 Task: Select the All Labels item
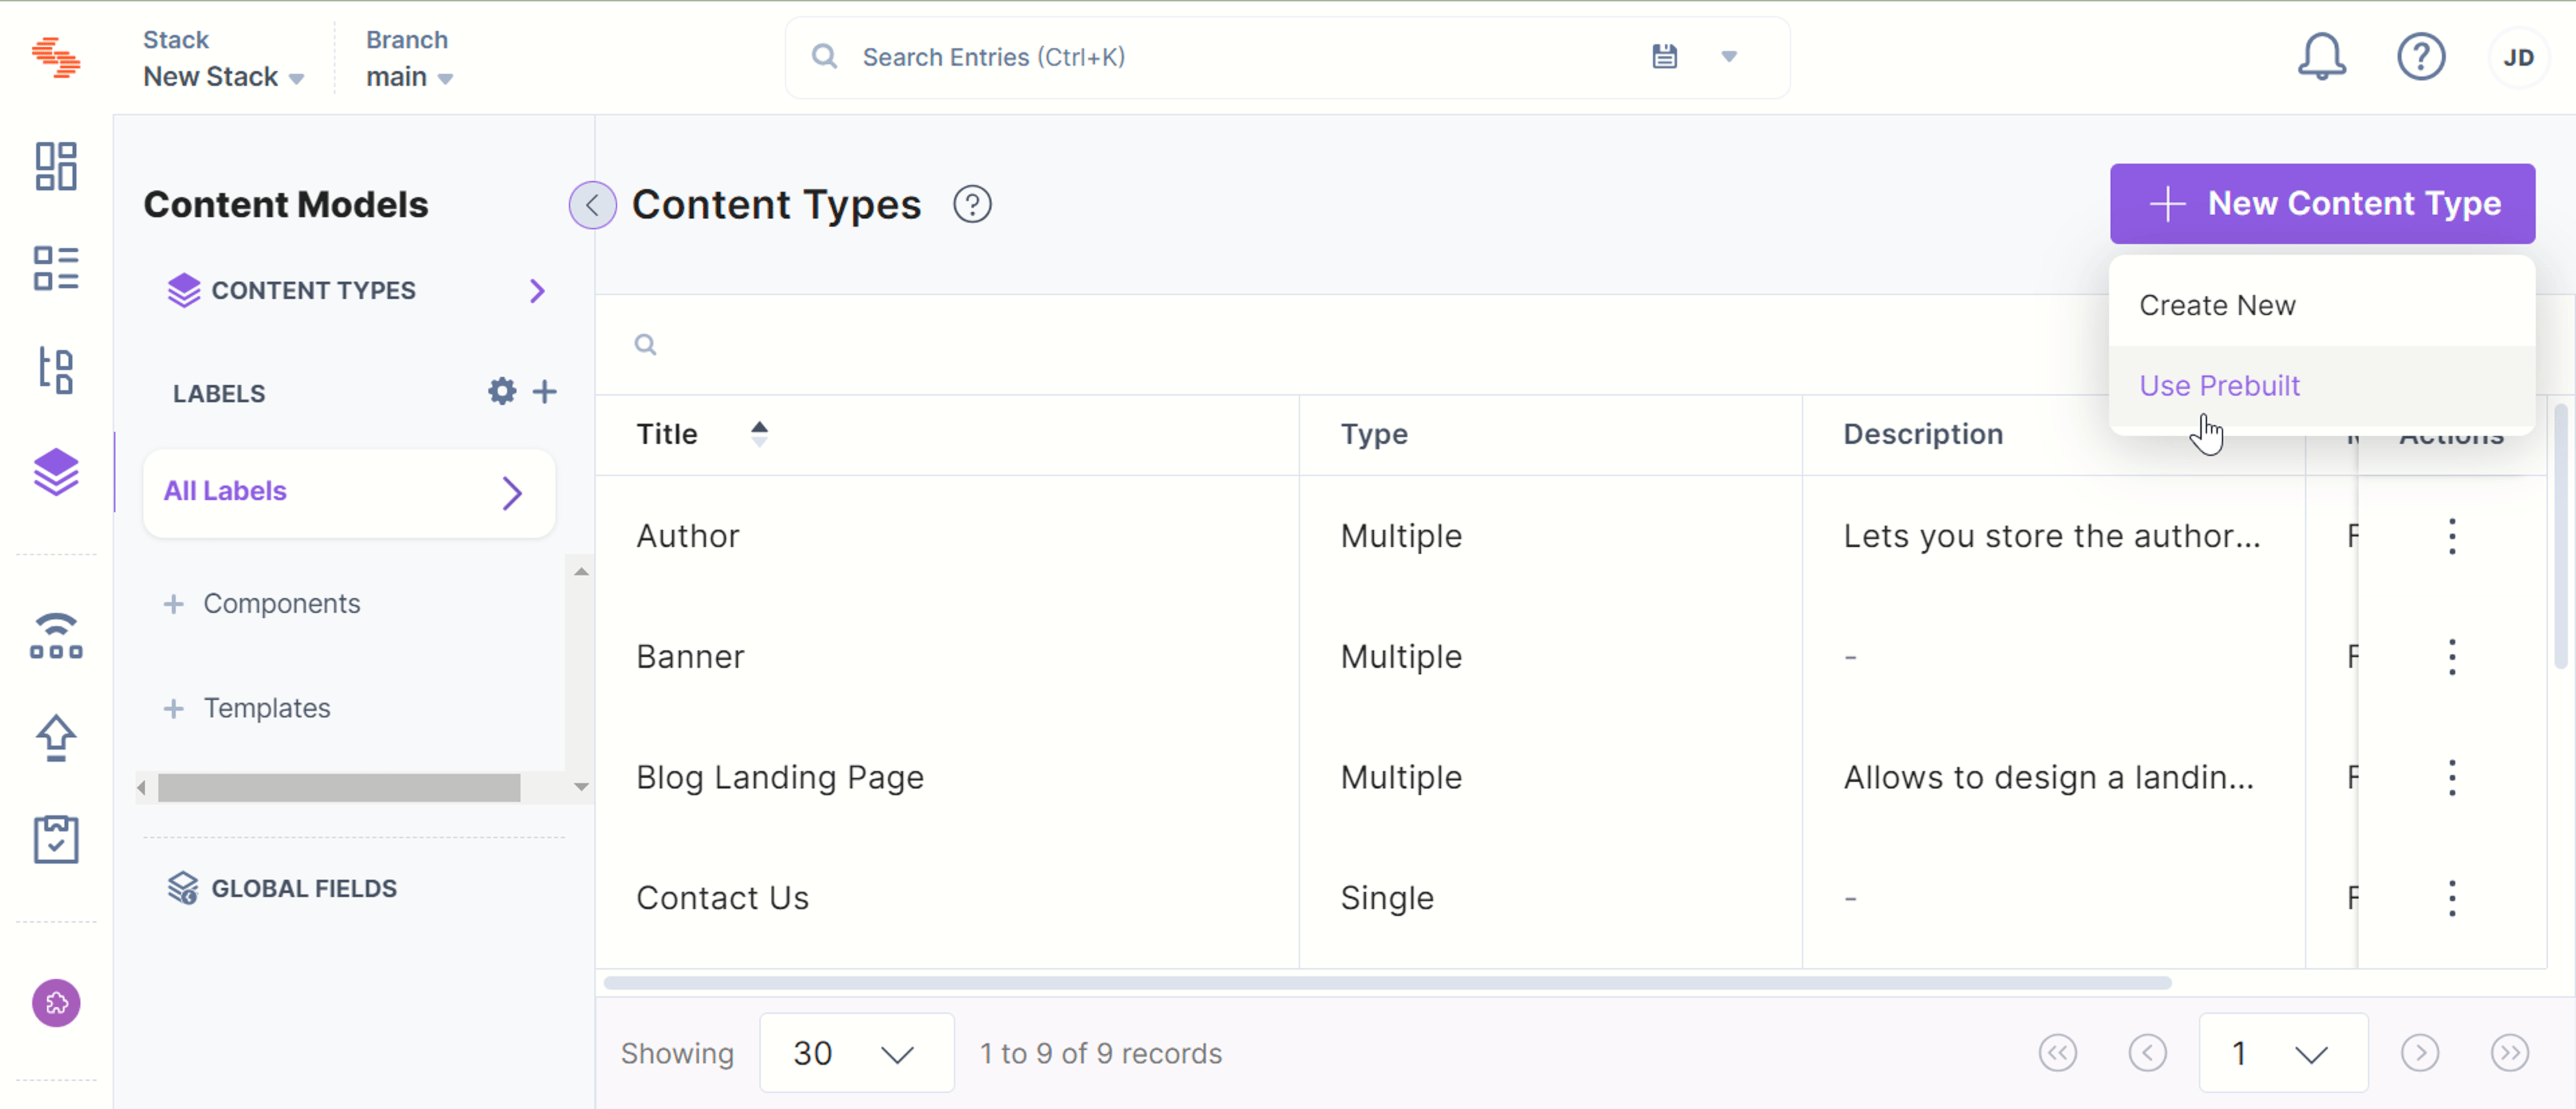tap(349, 493)
